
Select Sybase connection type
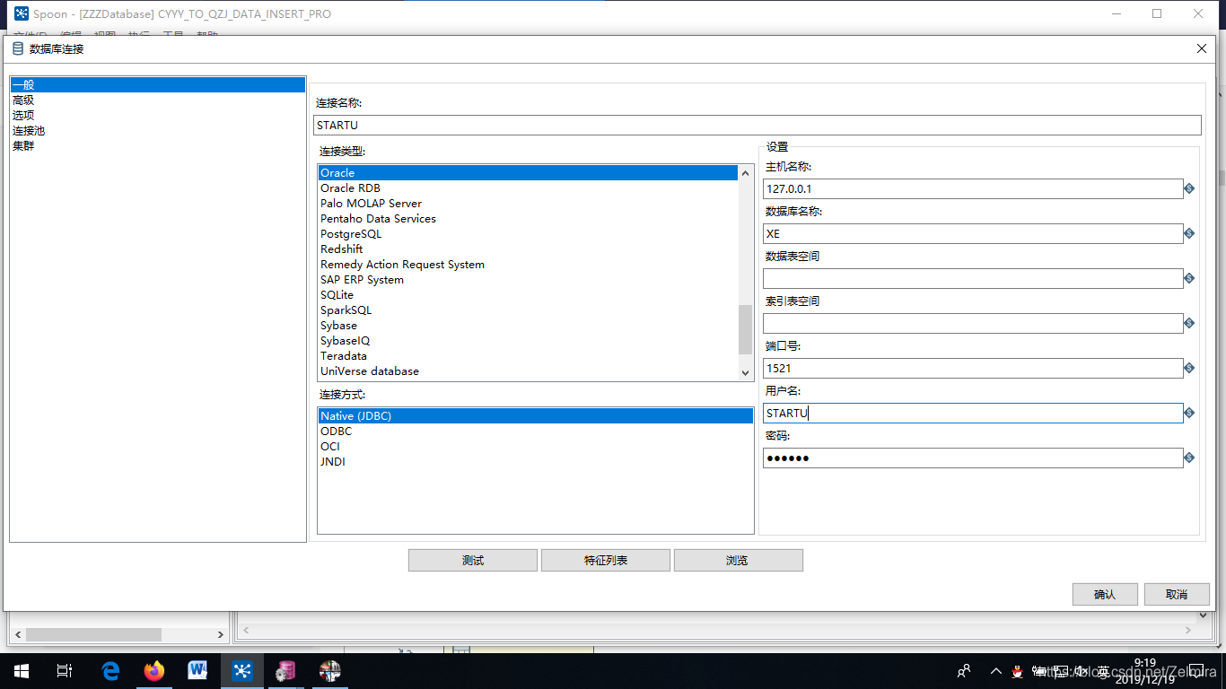point(528,326)
